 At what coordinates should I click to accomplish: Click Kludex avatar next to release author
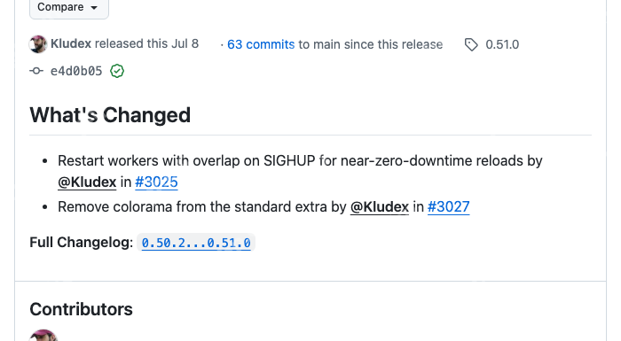click(38, 44)
